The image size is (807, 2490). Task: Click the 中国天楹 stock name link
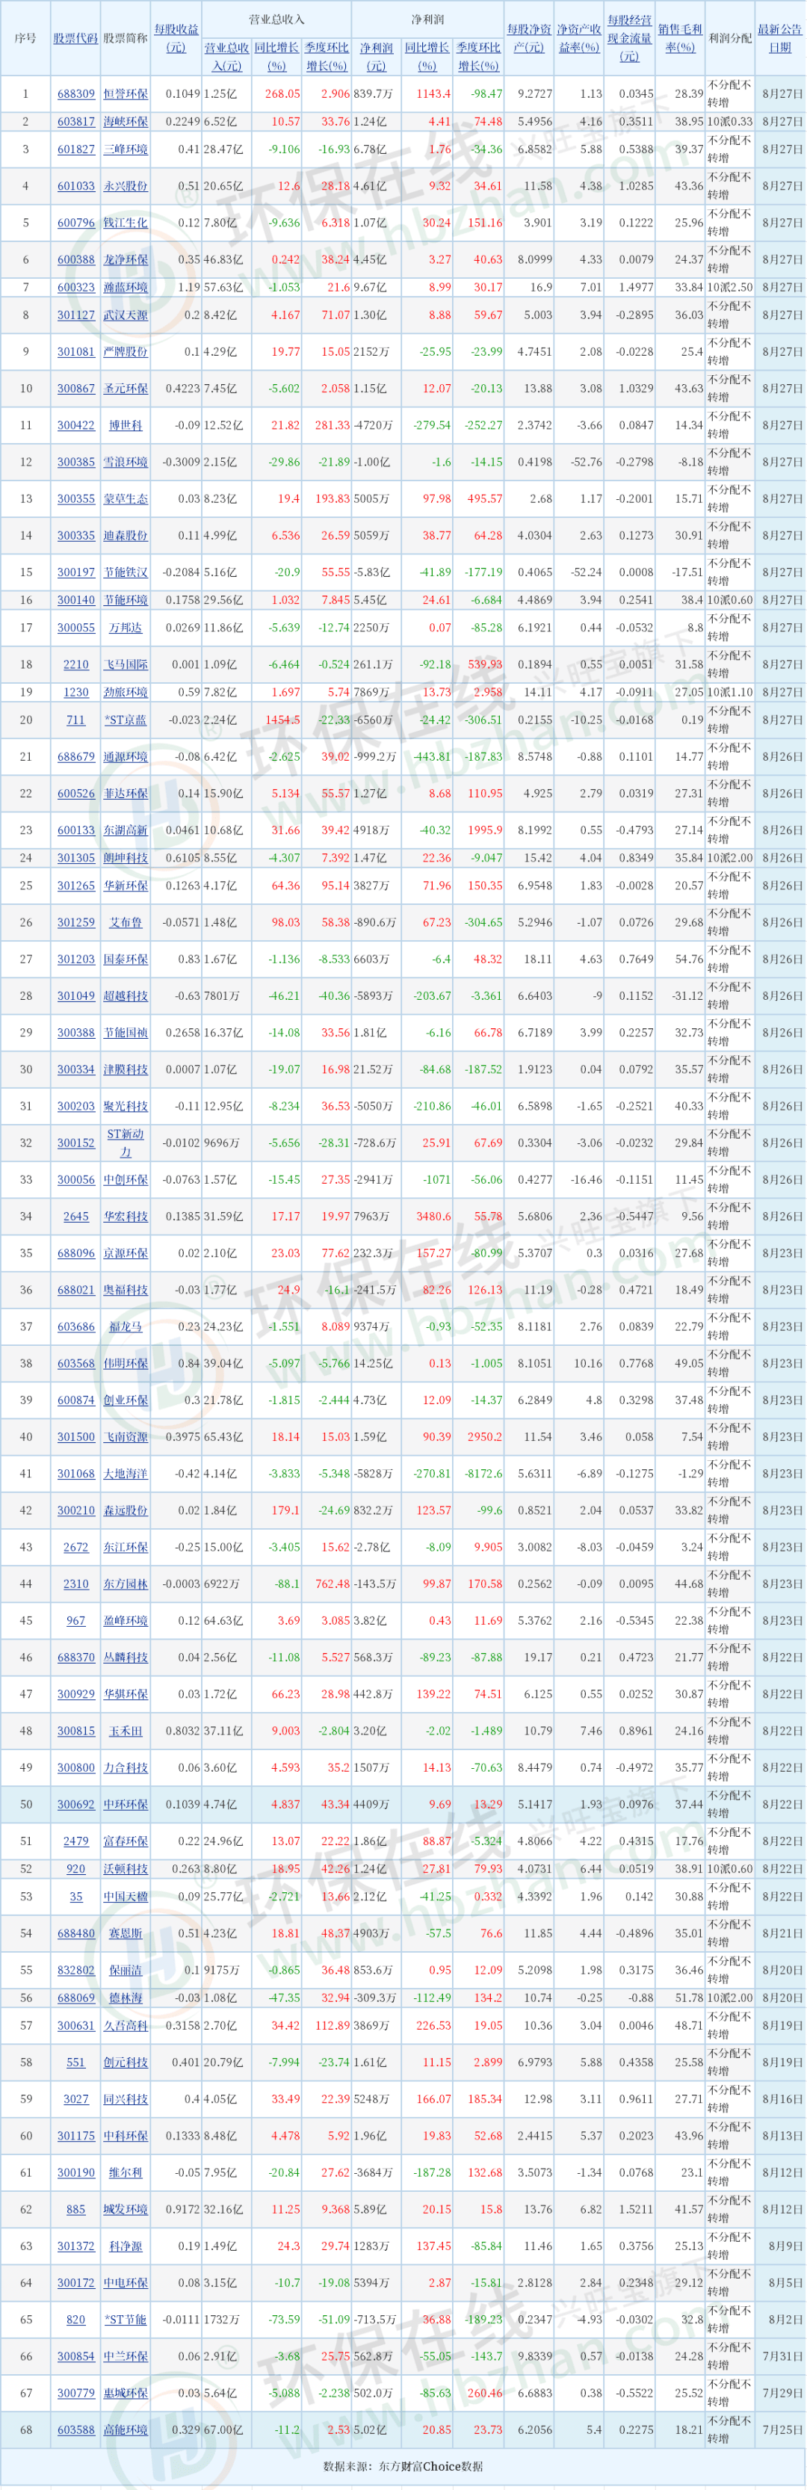(126, 1897)
